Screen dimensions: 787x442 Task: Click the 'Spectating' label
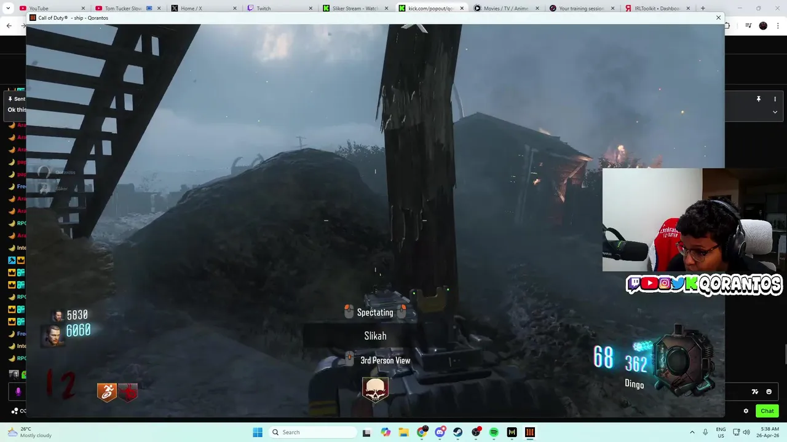tap(375, 312)
